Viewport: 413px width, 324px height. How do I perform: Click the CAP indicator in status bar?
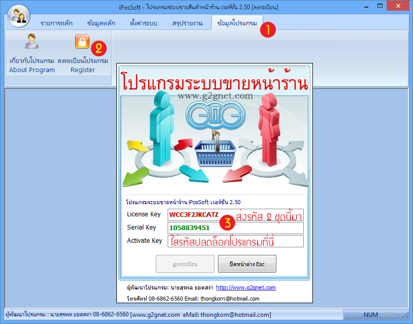tap(353, 315)
